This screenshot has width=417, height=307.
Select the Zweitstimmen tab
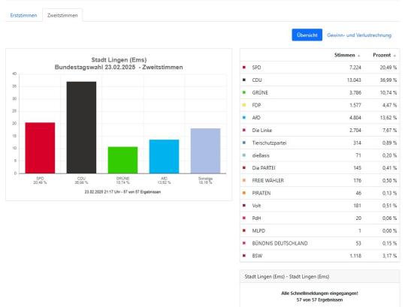click(62, 16)
